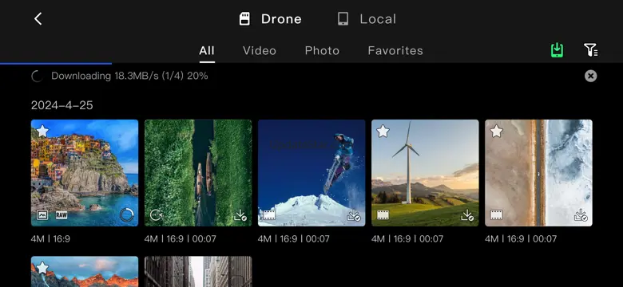Toggle the star on the orange mountain thumbnail
Image resolution: width=623 pixels, height=287 pixels.
coord(42,268)
